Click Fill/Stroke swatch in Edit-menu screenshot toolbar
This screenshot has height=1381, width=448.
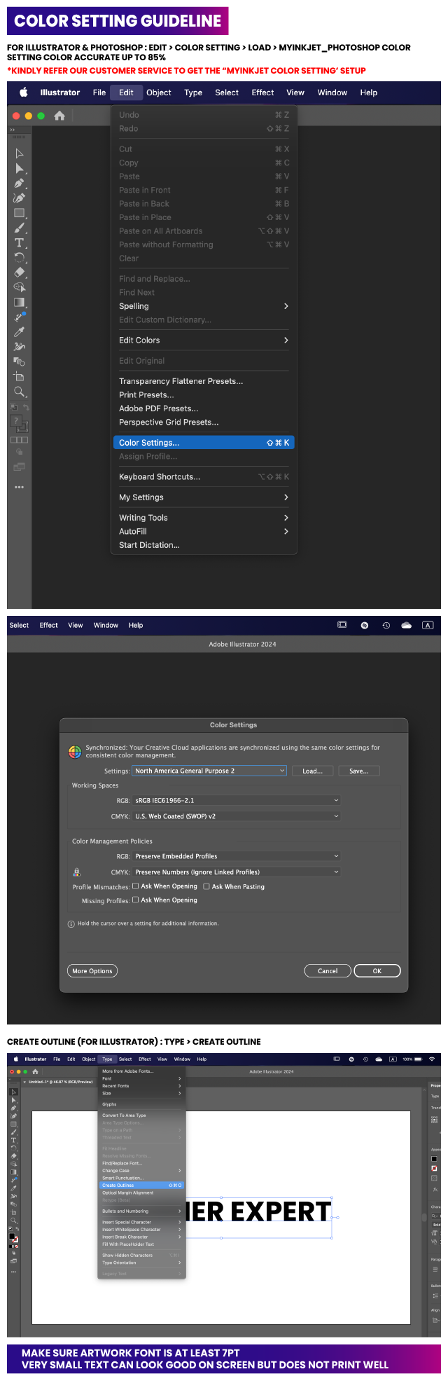(20, 423)
